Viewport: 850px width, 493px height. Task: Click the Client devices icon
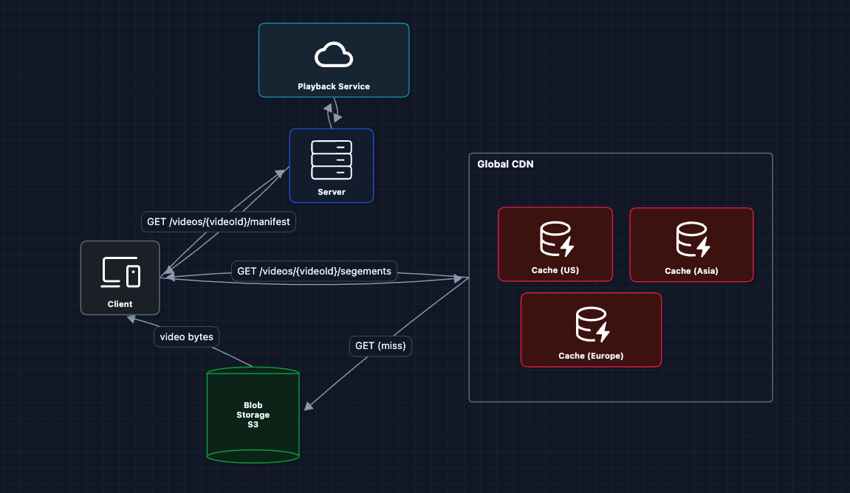coord(120,272)
